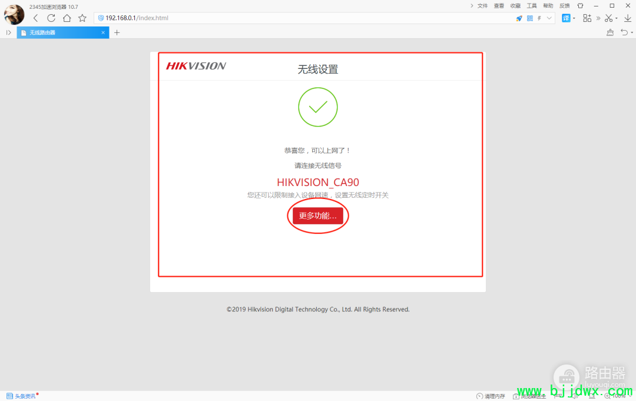Open 头条资讯 in status bar
This screenshot has height=401, width=636.
[22, 396]
